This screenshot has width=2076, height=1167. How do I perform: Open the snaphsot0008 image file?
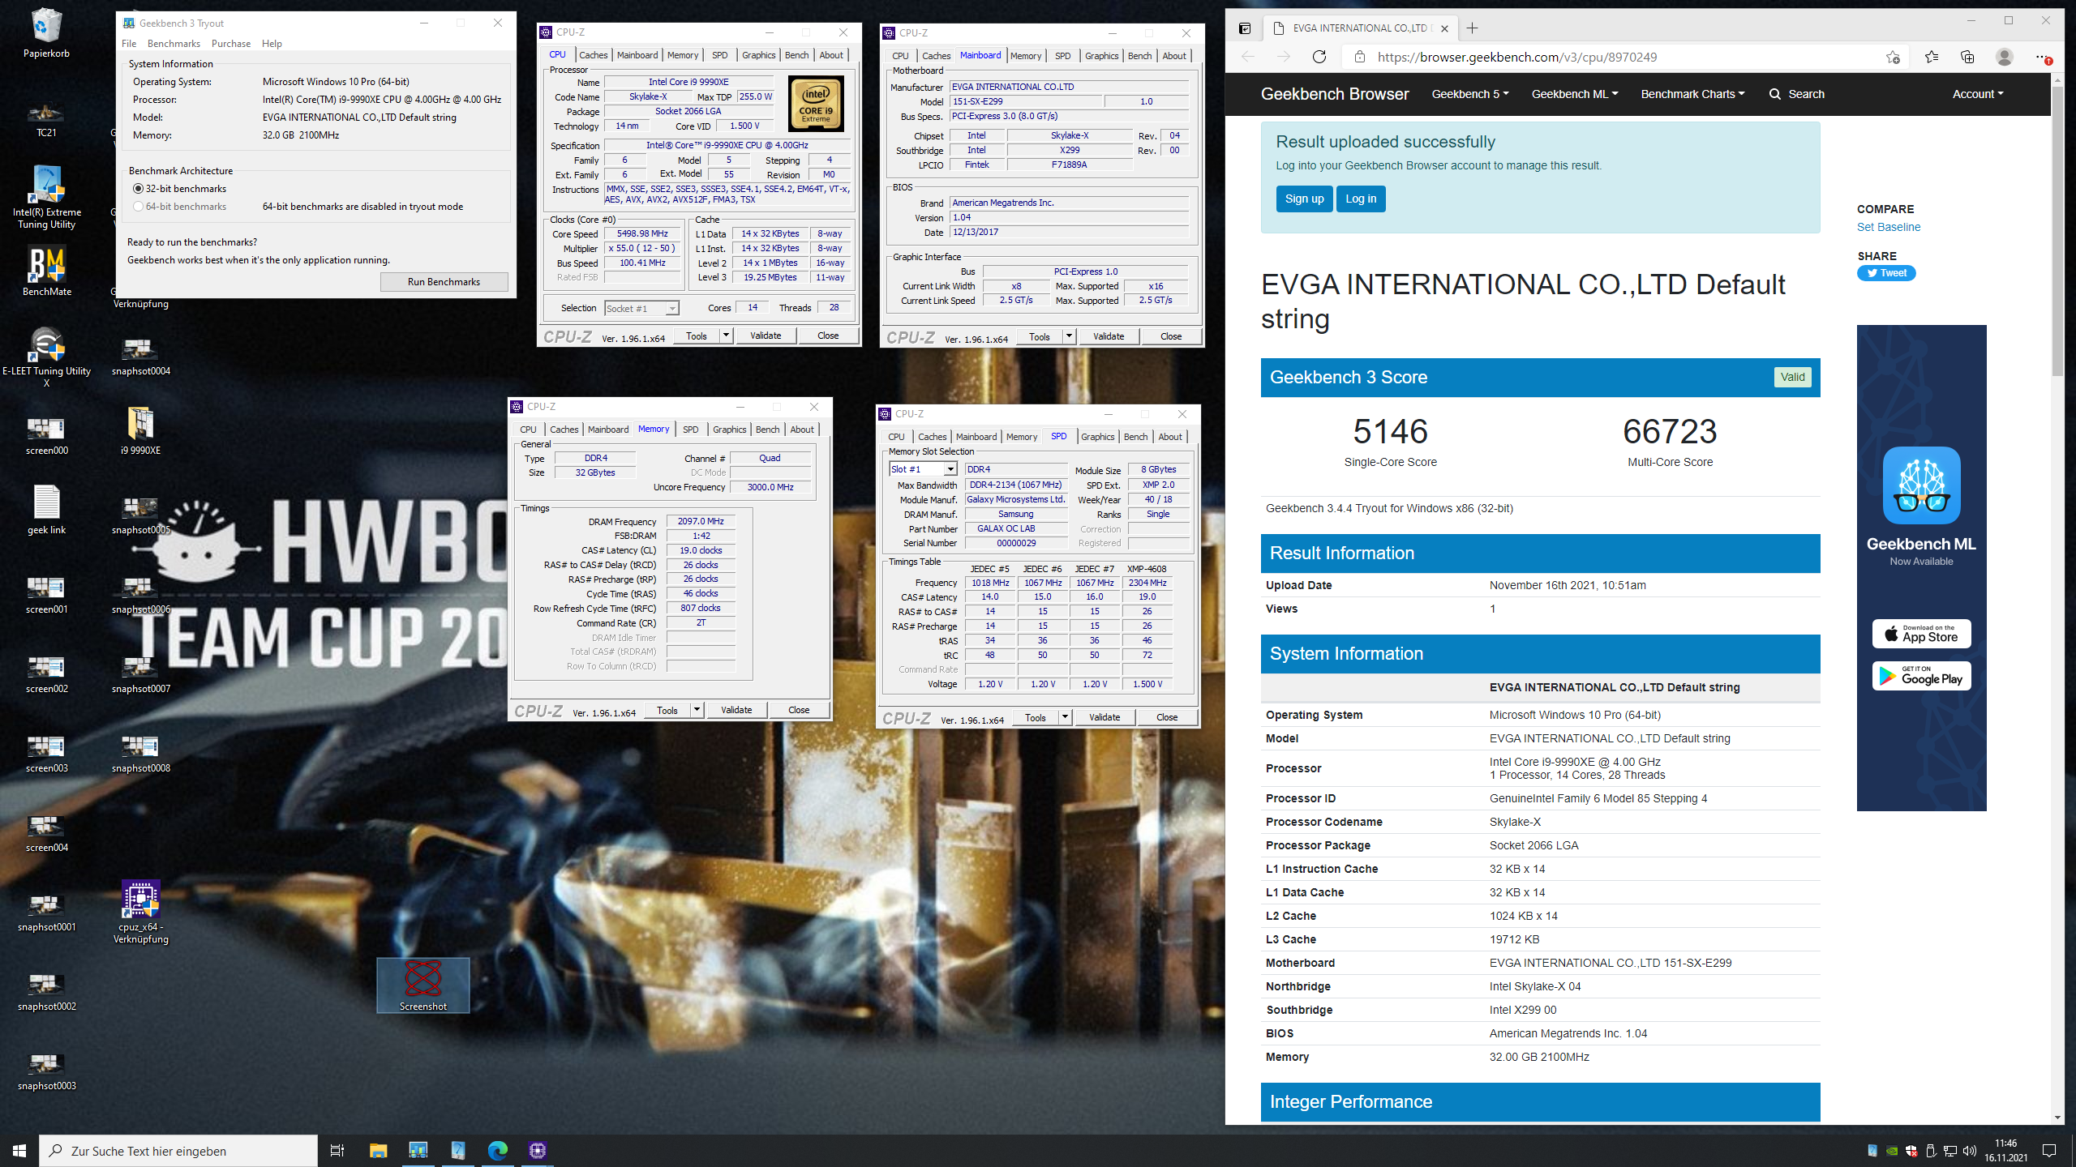[x=140, y=753]
